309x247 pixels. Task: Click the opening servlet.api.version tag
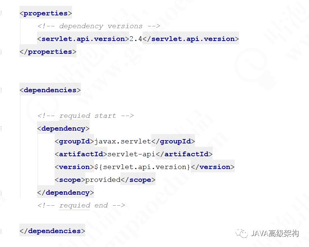[x=83, y=39]
